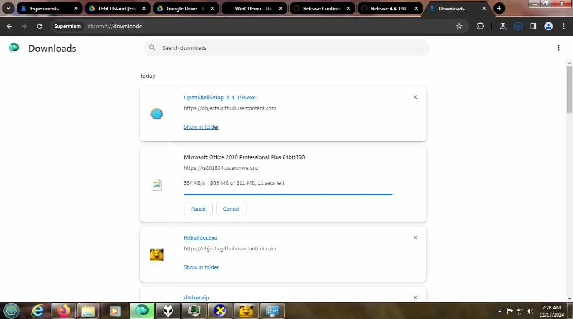
Task: Select the Supermium taskbar button
Action: point(142,311)
